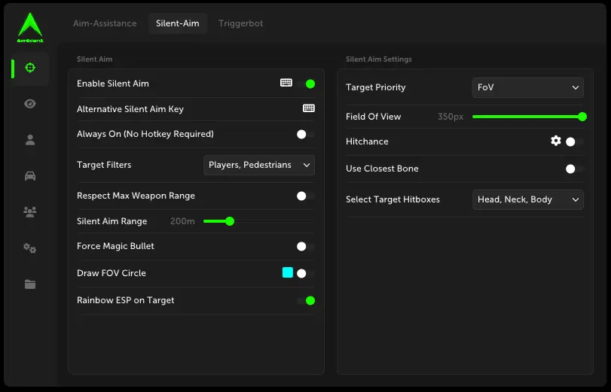Switch to the Triggerbot tab
Viewport: 611px width, 392px height.
(241, 23)
